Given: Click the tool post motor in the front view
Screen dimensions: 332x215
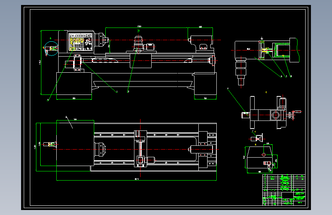Looking at the screenshot, I should click(149, 47).
